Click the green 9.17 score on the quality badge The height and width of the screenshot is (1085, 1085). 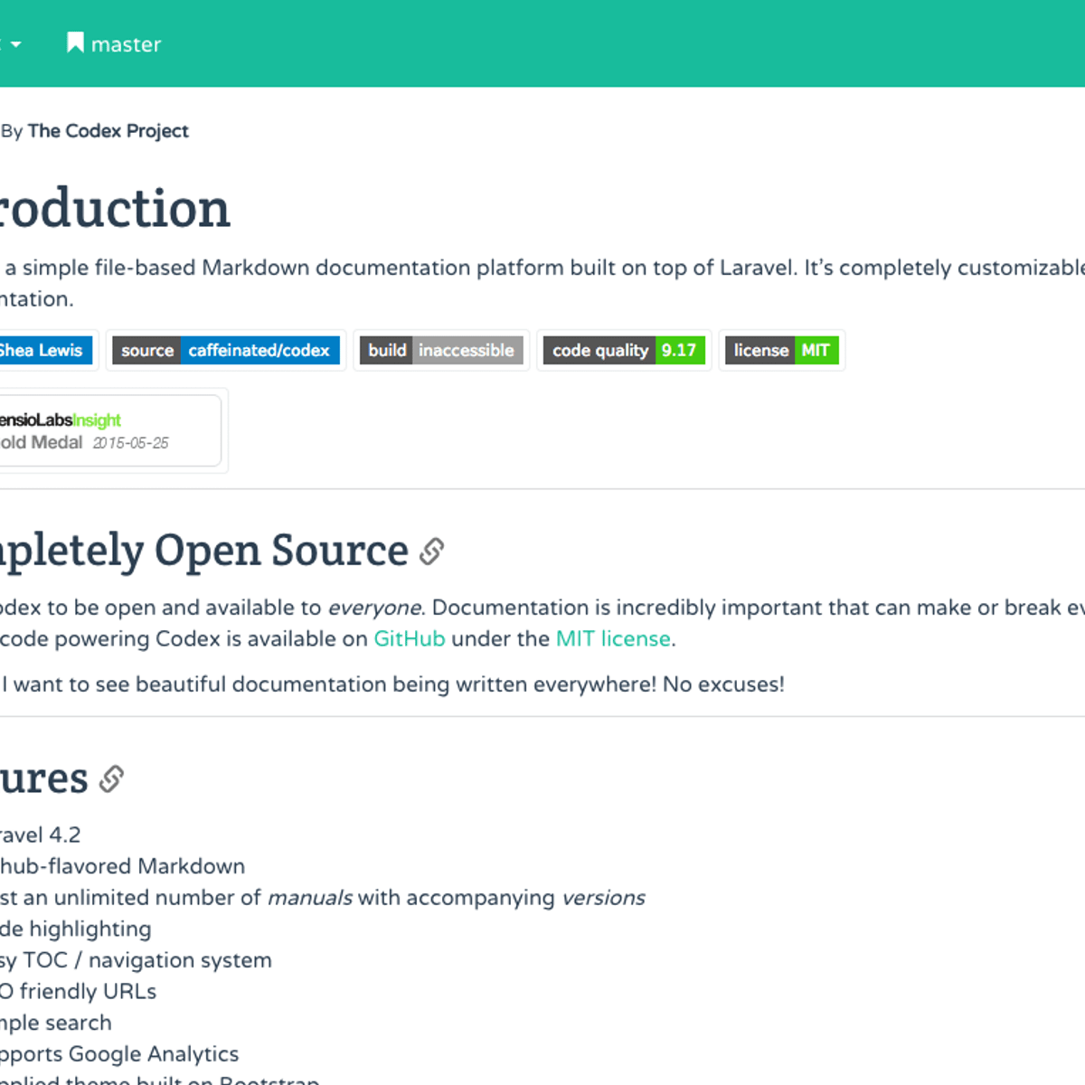tap(680, 351)
